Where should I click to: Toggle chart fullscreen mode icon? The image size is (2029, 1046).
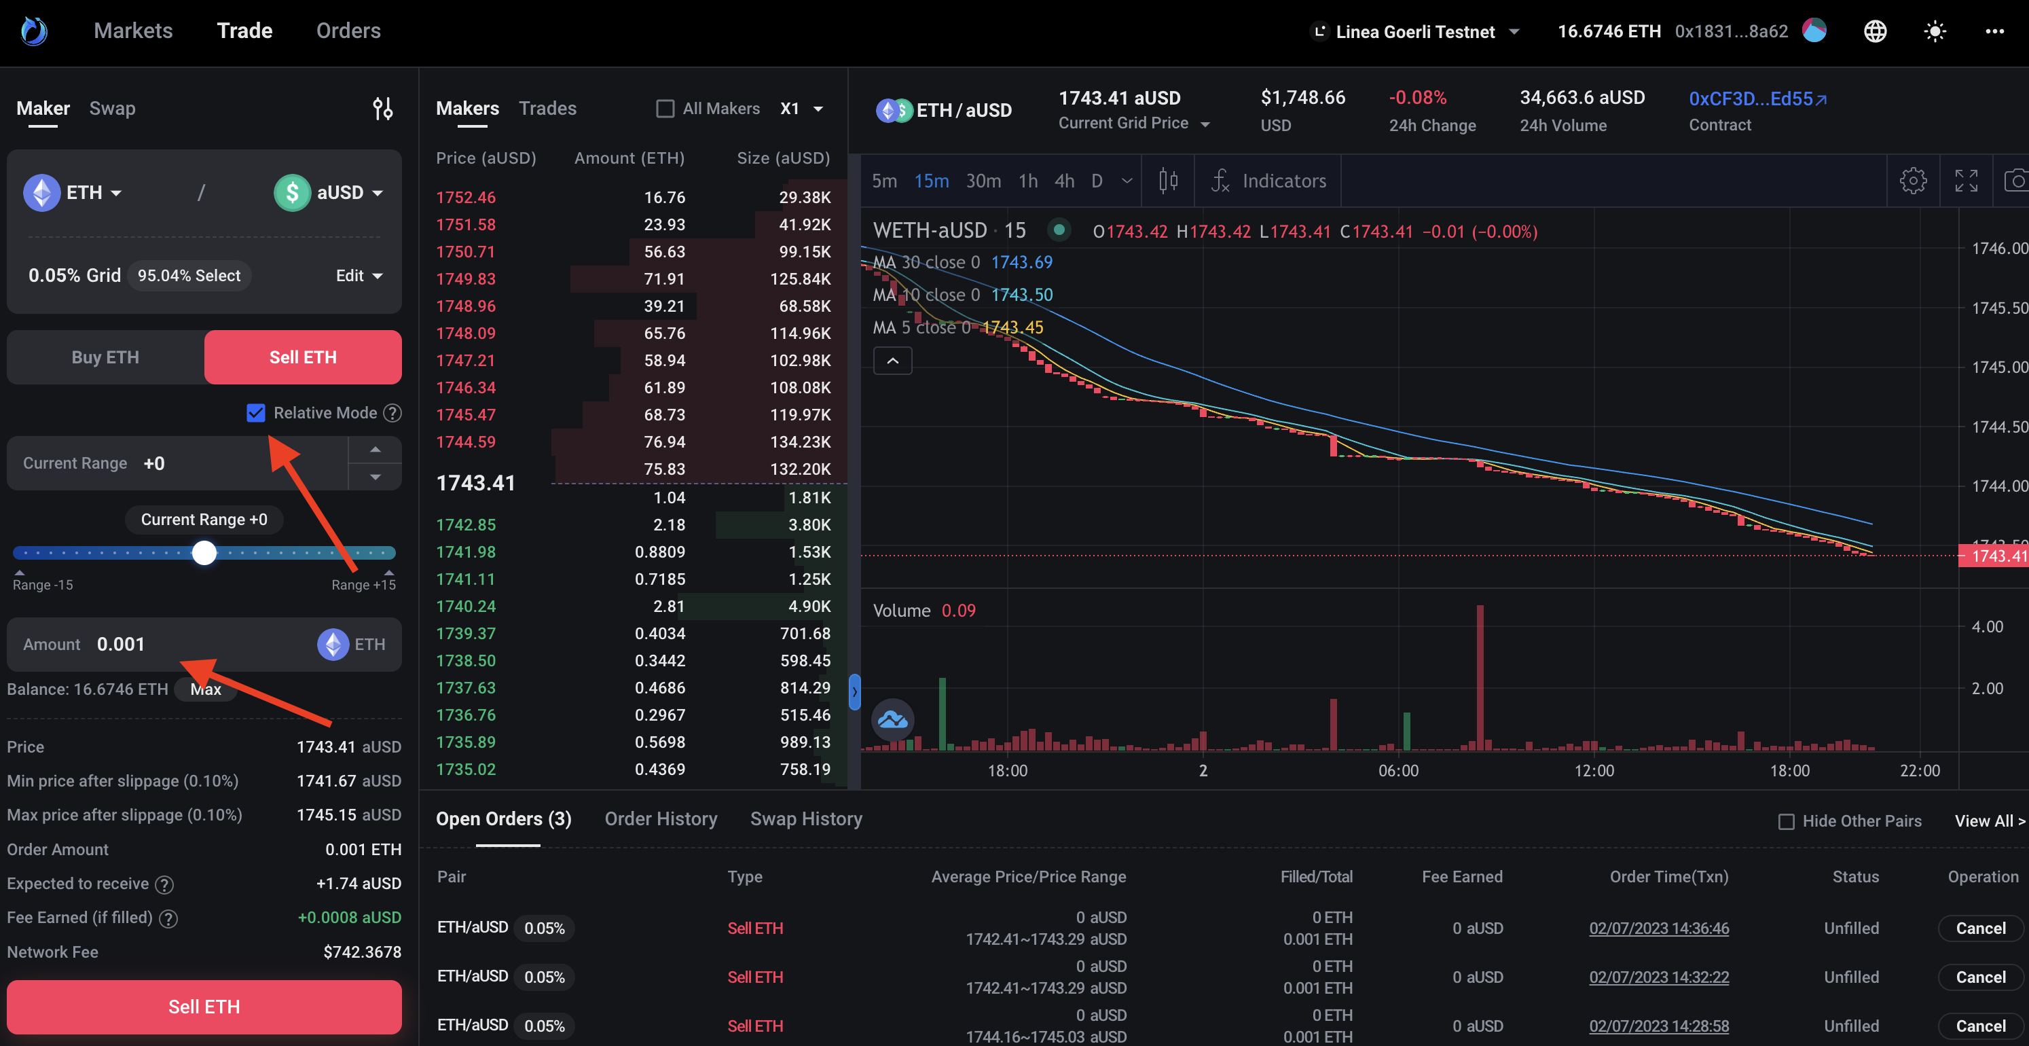(1966, 181)
